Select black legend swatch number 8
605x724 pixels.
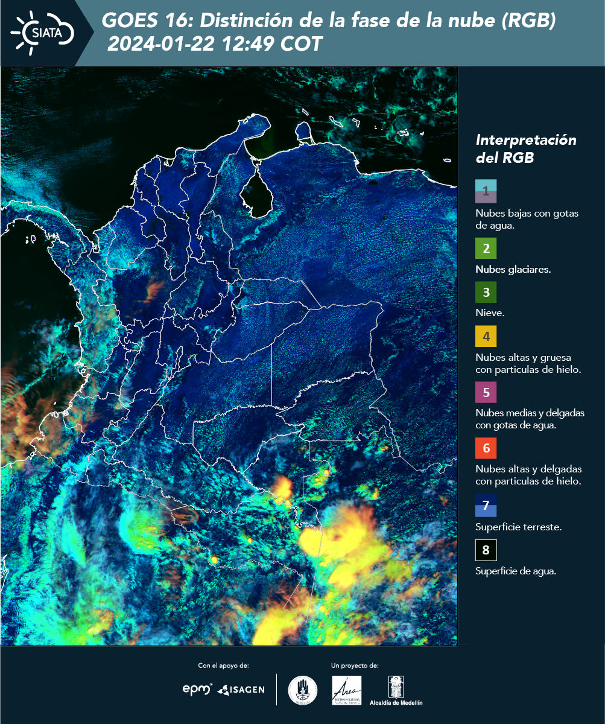486,550
